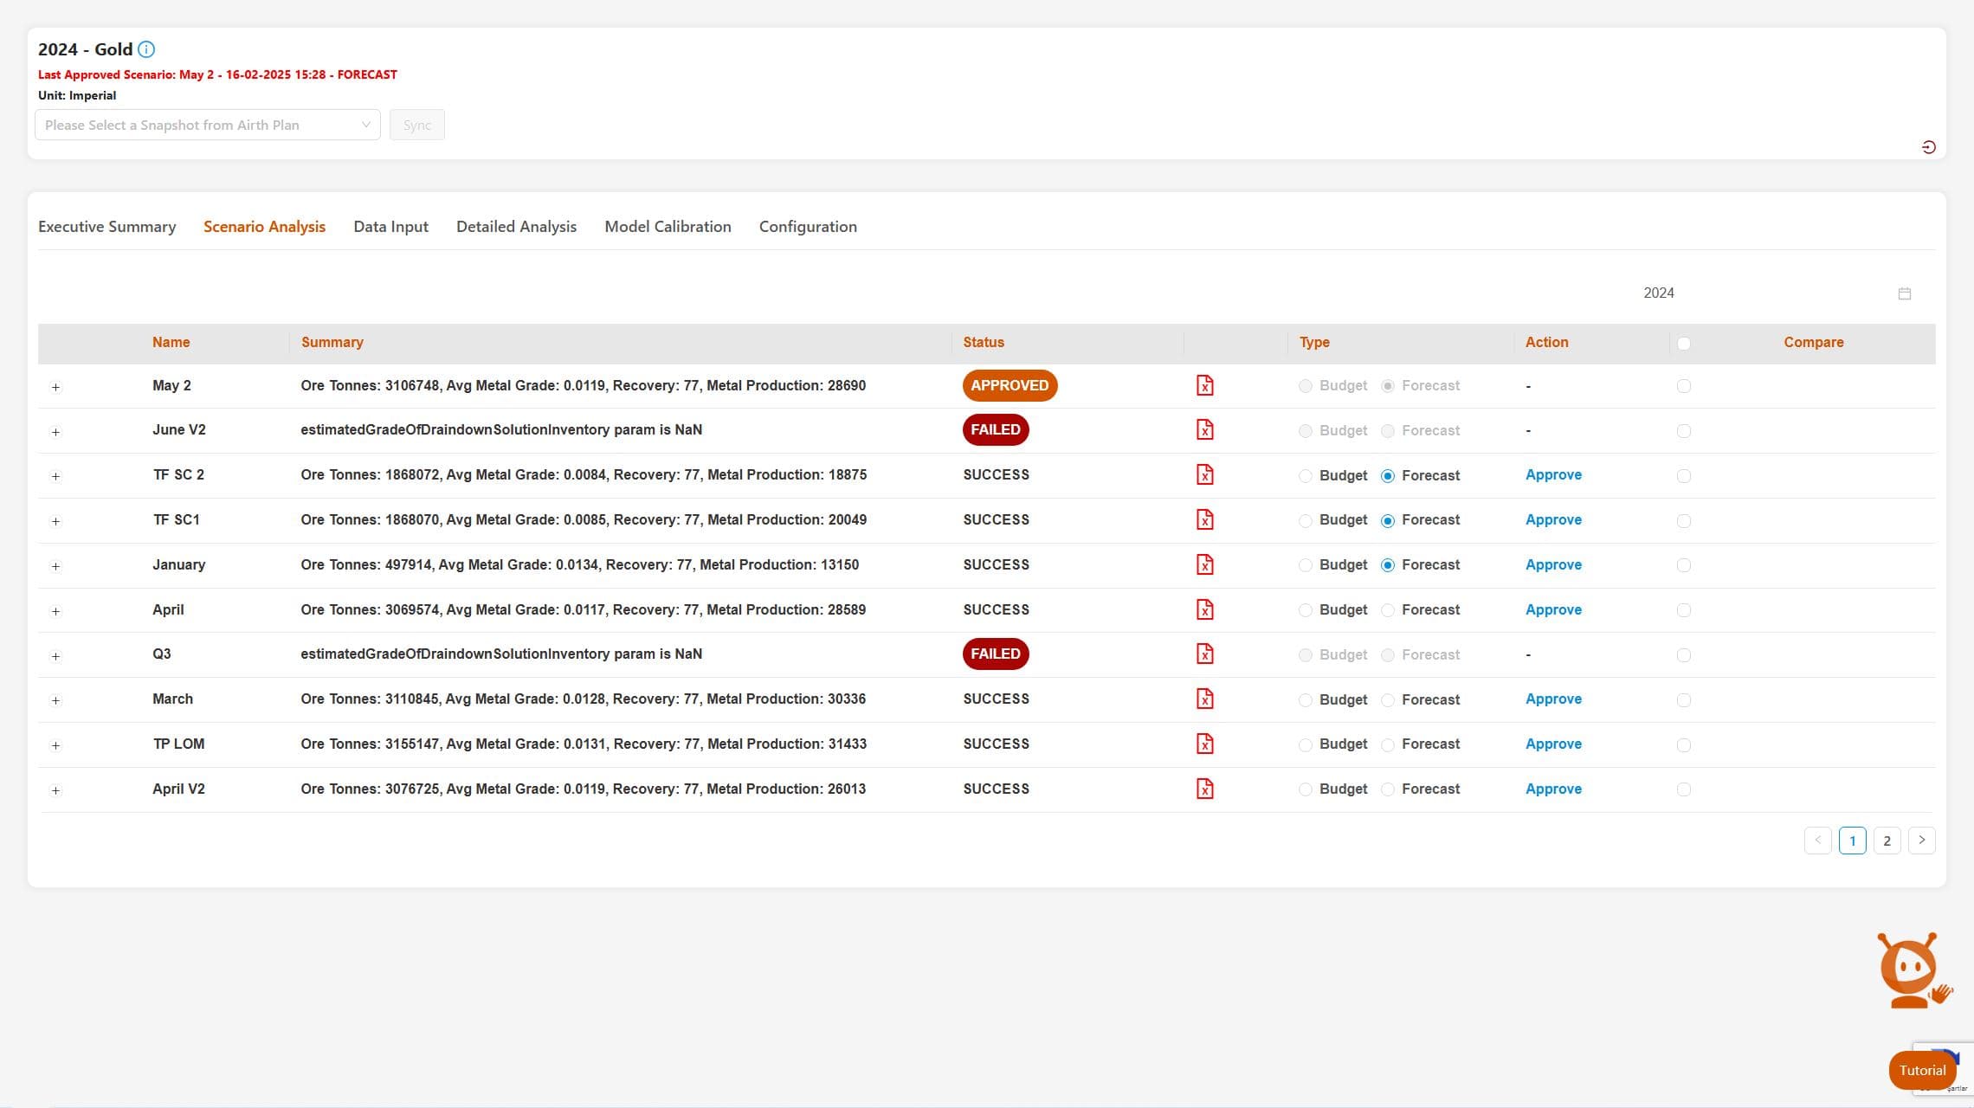Click the info icon next to 2024 - Gold
The height and width of the screenshot is (1108, 1974).
pyautogui.click(x=146, y=49)
